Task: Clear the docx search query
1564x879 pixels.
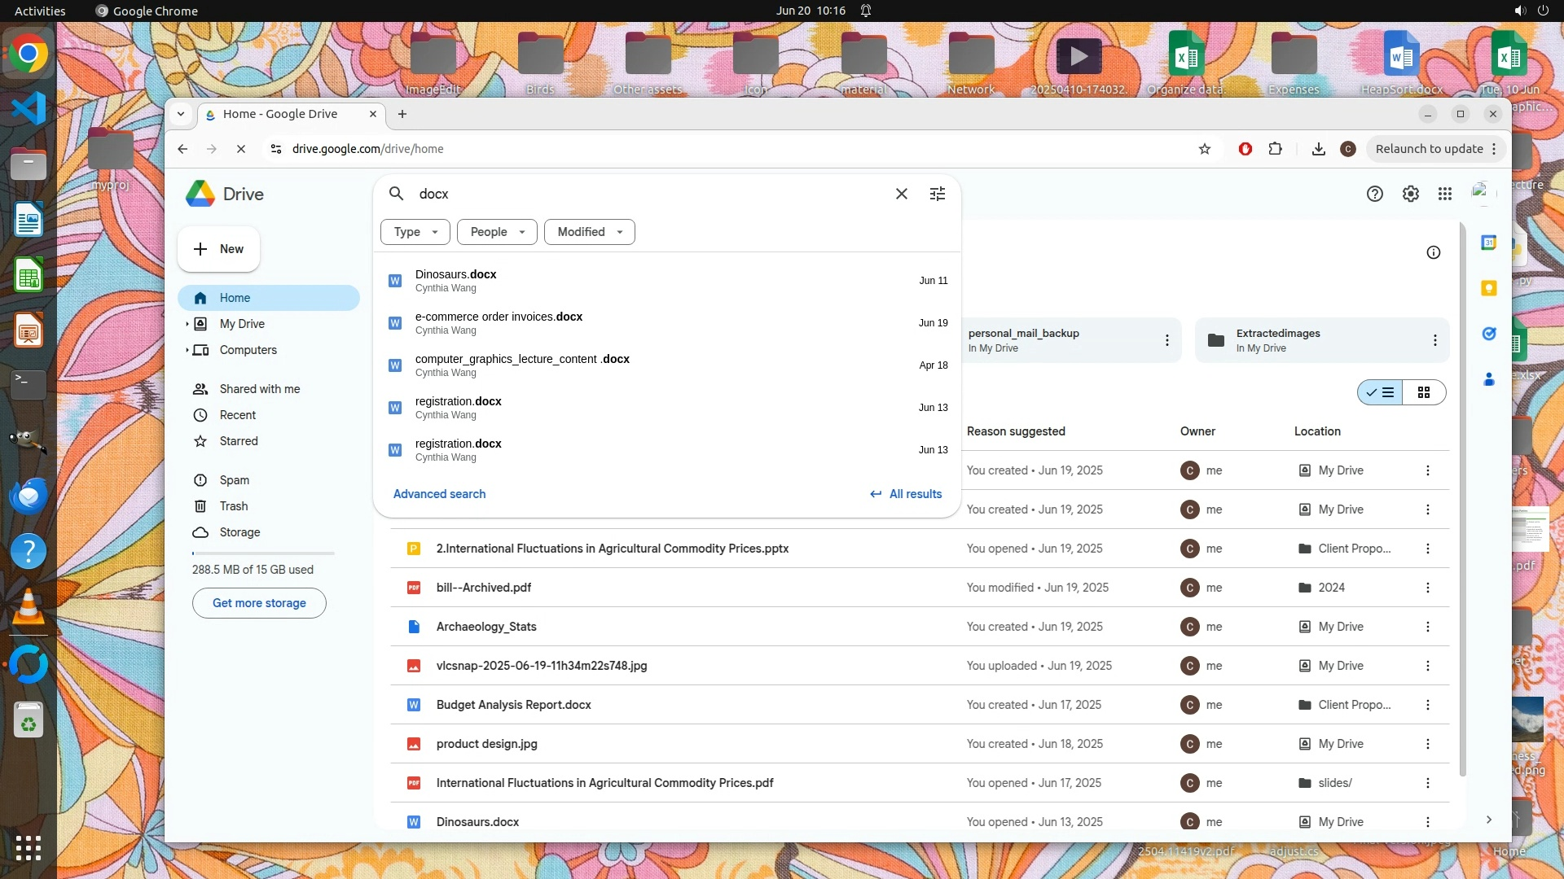Action: 902,194
